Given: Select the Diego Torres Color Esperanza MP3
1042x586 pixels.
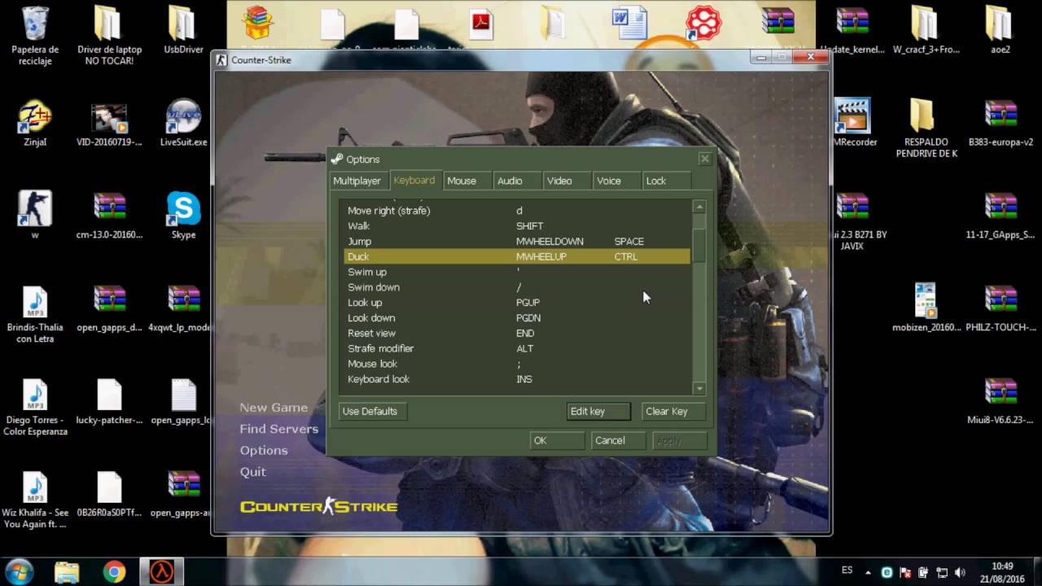Looking at the screenshot, I should click(35, 396).
